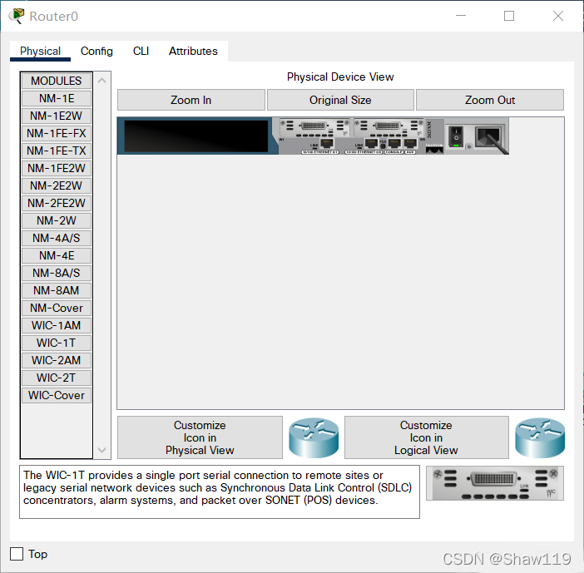Select the WIC-2AM module
The width and height of the screenshot is (584, 573).
[x=57, y=360]
